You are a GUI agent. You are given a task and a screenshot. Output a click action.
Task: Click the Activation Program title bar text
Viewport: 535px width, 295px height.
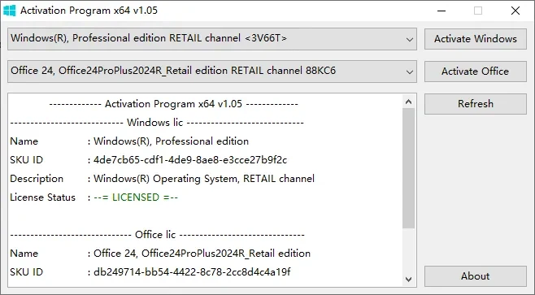click(x=89, y=11)
